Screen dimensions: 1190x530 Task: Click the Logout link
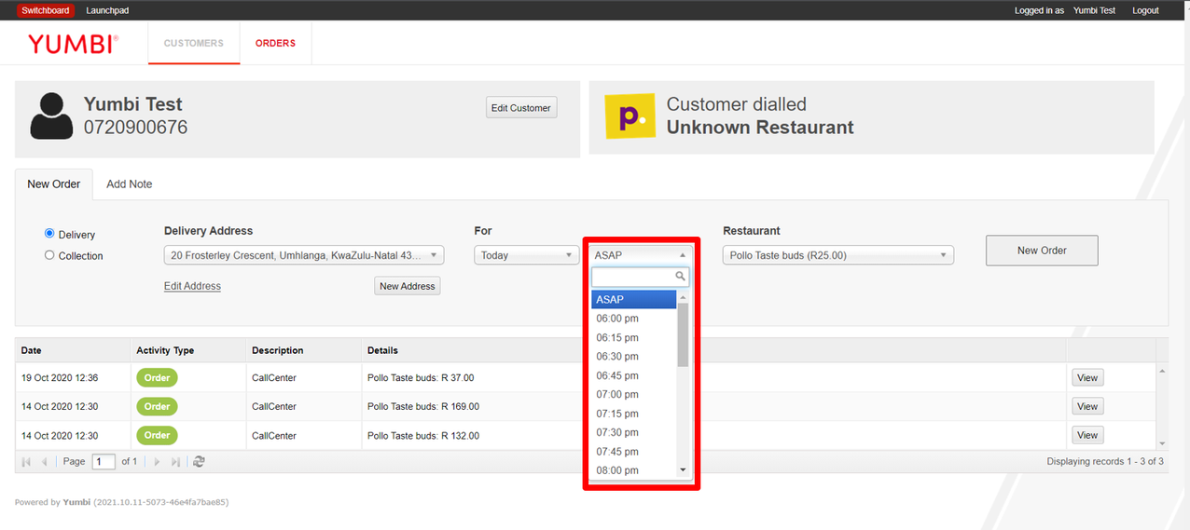click(1145, 10)
